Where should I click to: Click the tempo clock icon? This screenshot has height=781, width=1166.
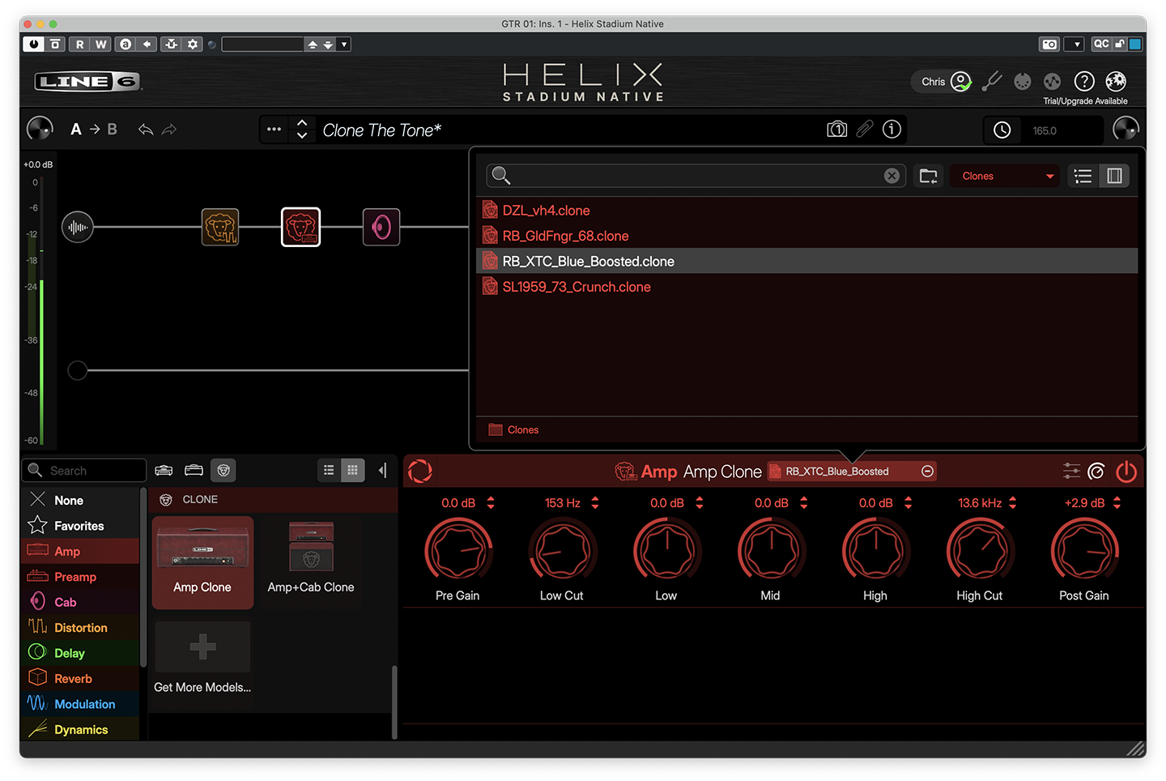point(1002,130)
